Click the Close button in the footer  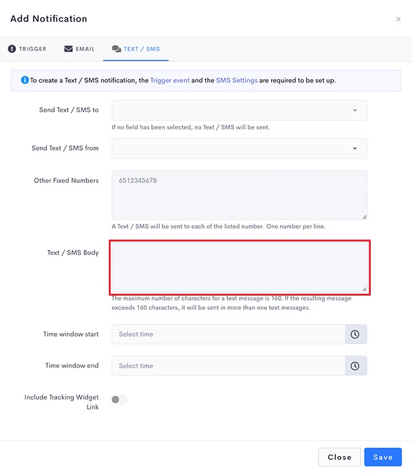pos(339,457)
